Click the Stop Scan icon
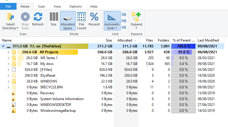The height and width of the screenshot is (127, 228). click(25, 17)
